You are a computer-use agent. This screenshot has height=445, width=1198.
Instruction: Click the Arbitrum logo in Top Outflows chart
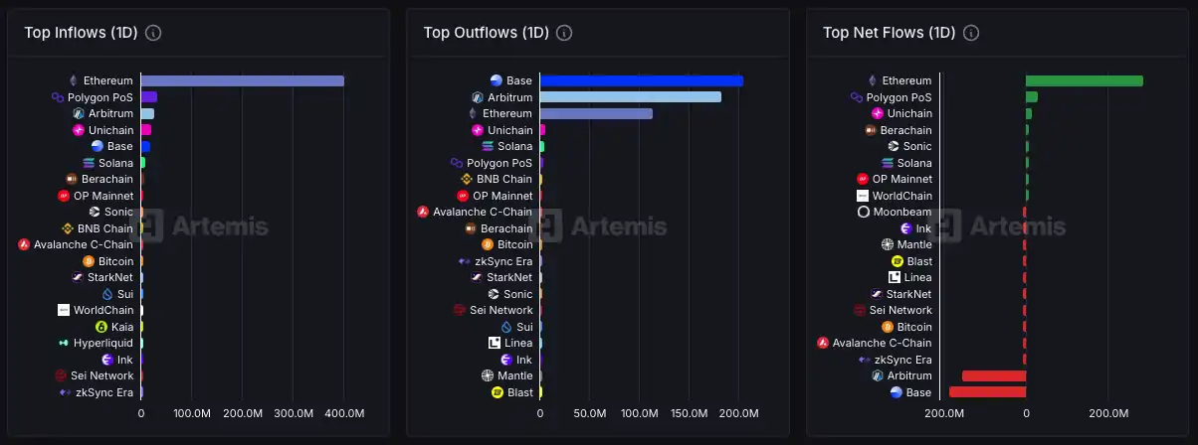point(478,97)
